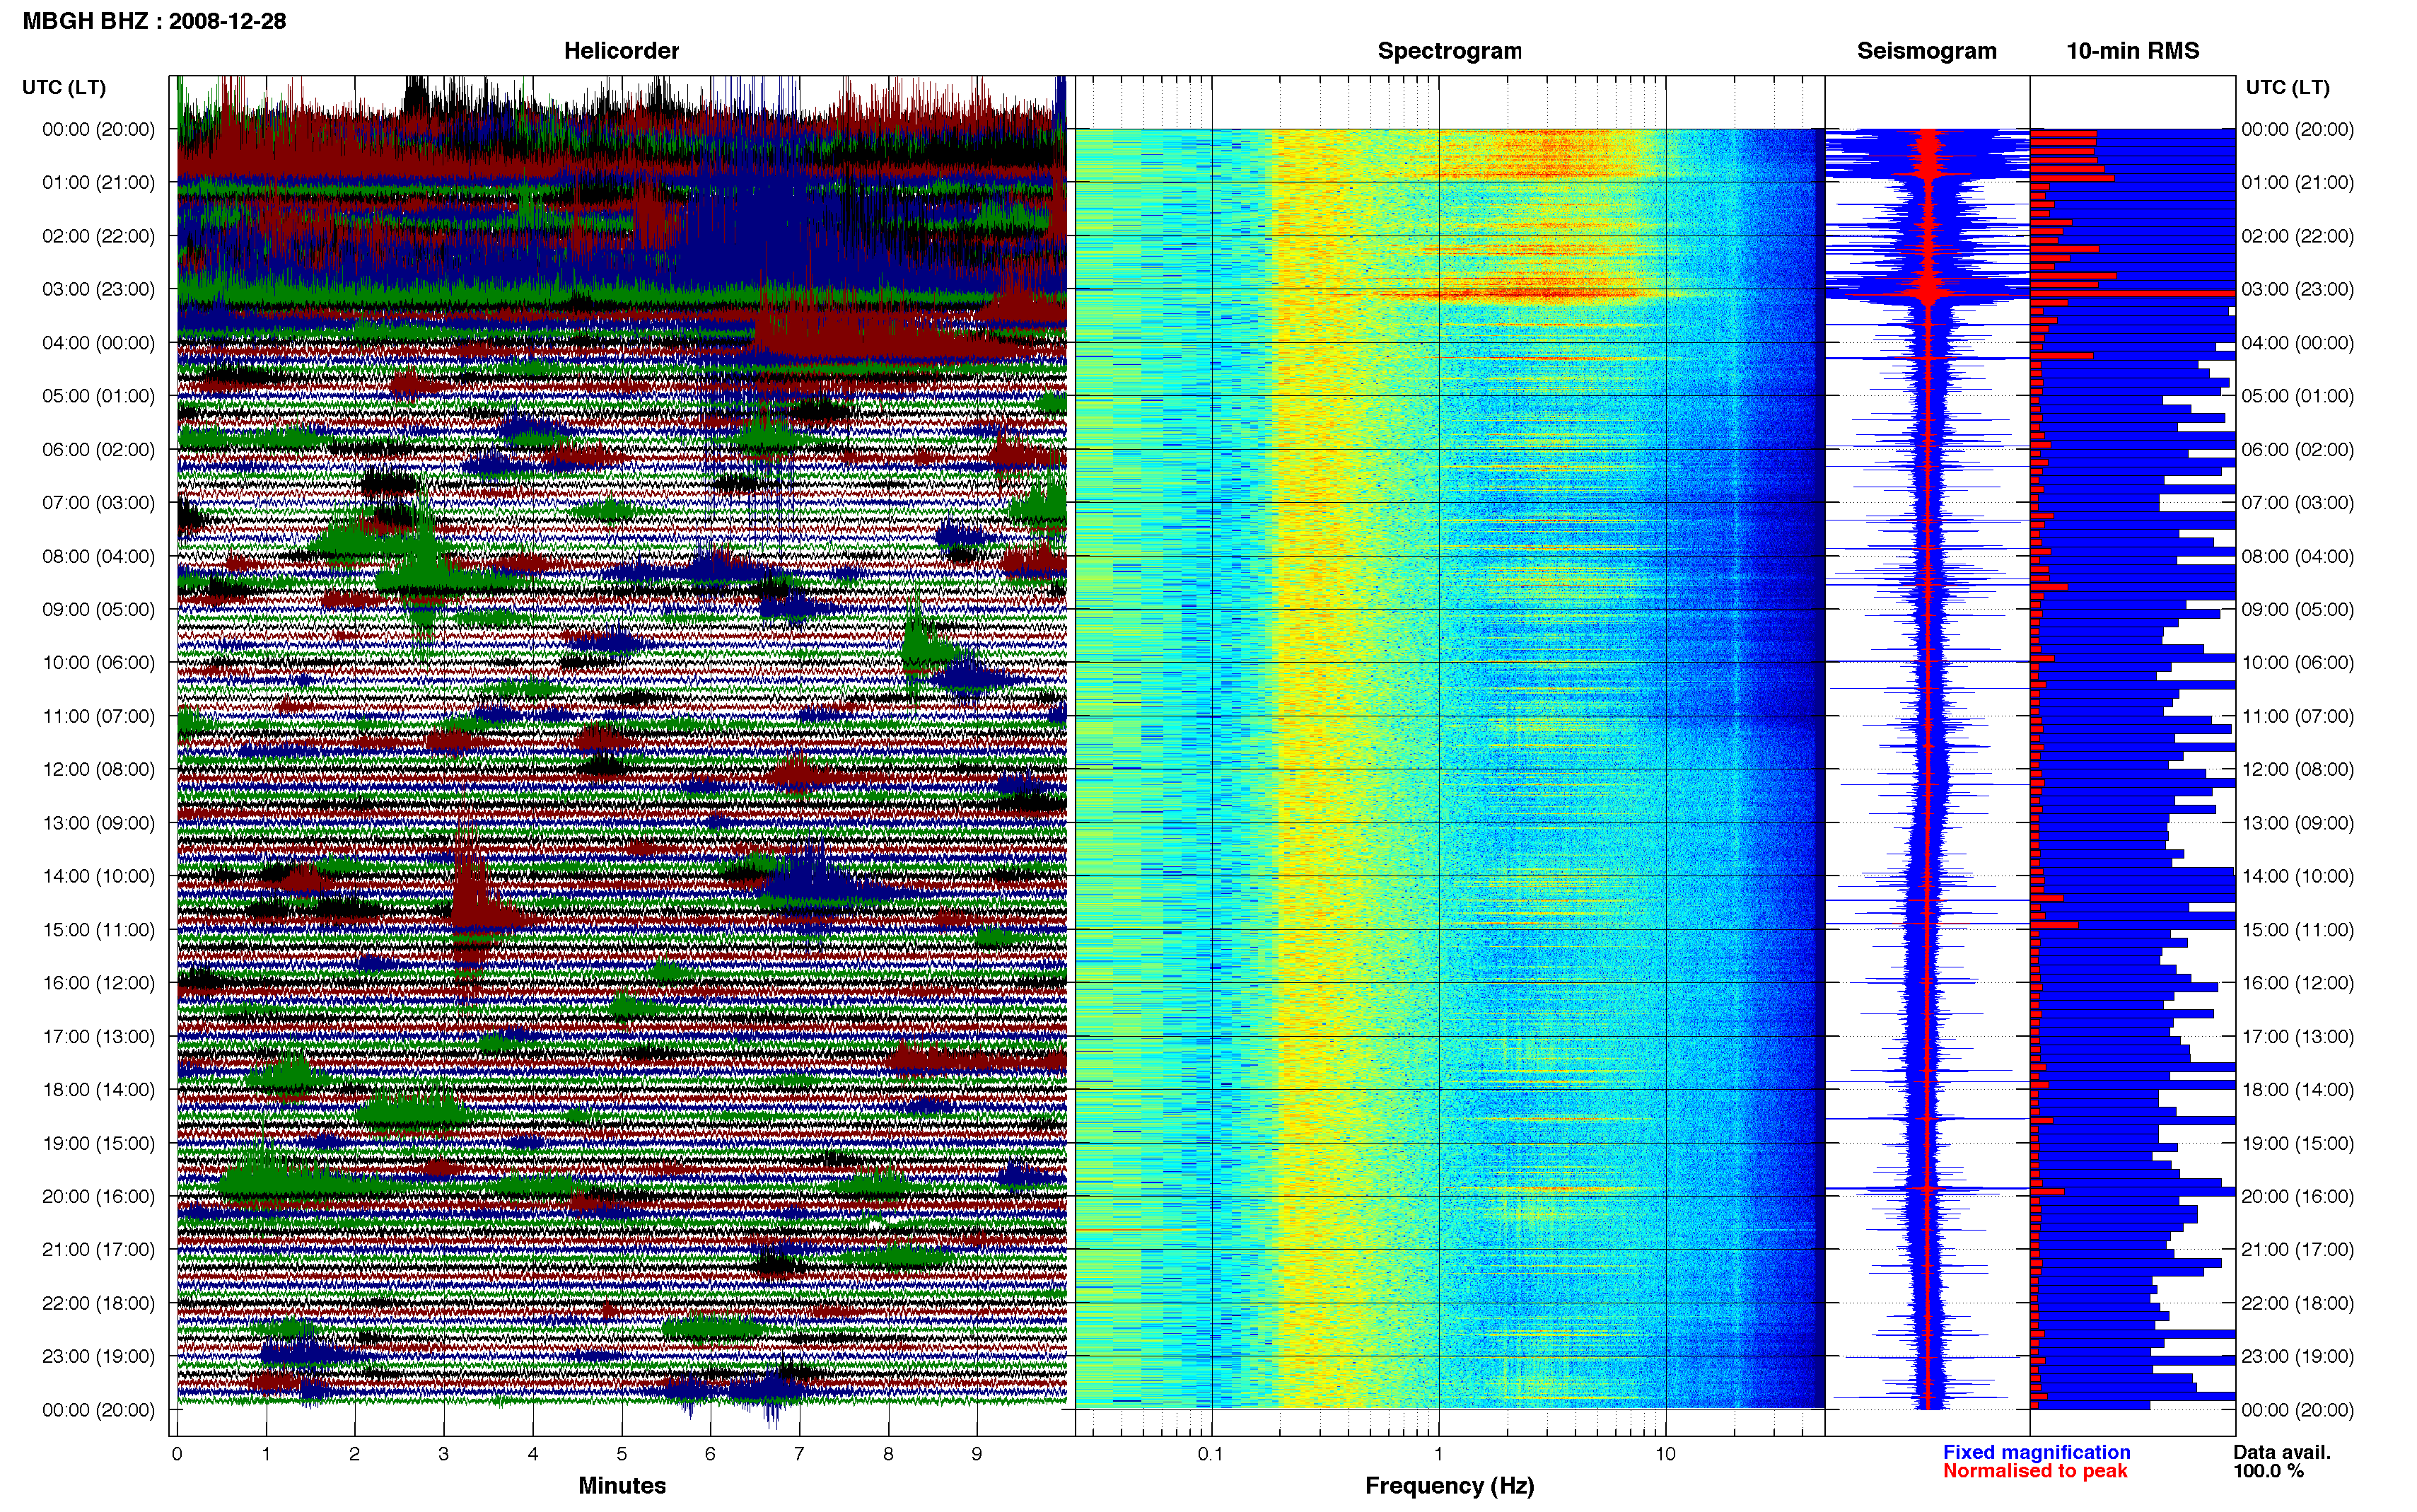Click the 10-min RMS panel heading

[2132, 51]
